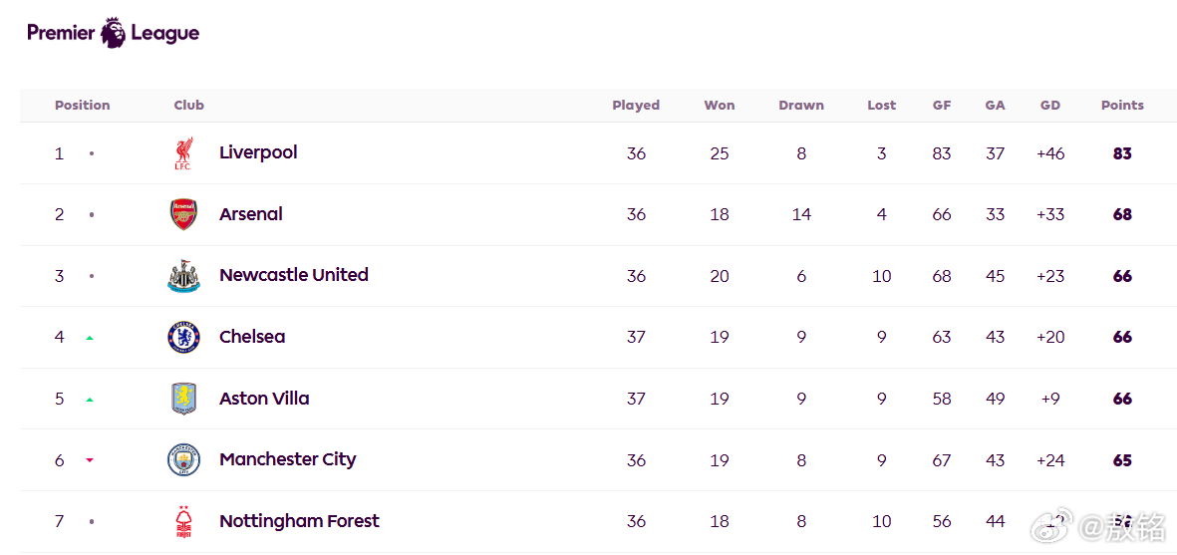1177x555 pixels.
Task: Open the Liverpool club crest
Action: pyautogui.click(x=183, y=153)
